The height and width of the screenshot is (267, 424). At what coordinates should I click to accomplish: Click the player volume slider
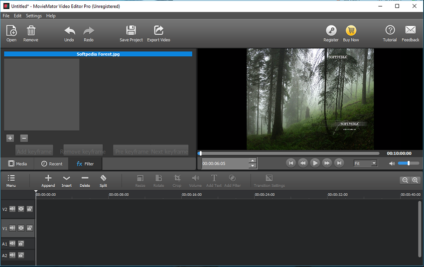tap(409, 163)
